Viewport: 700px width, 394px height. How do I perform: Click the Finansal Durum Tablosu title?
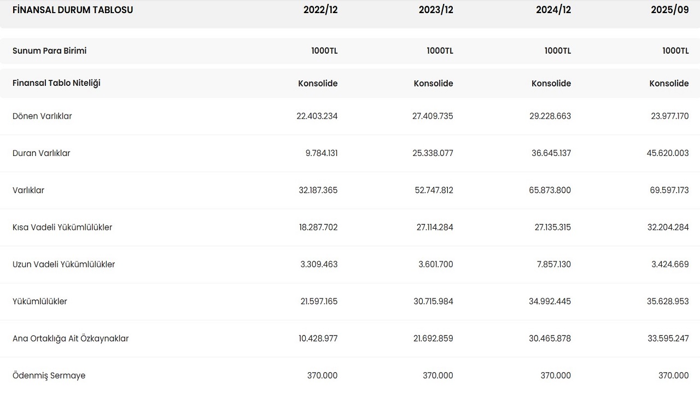[x=73, y=10]
